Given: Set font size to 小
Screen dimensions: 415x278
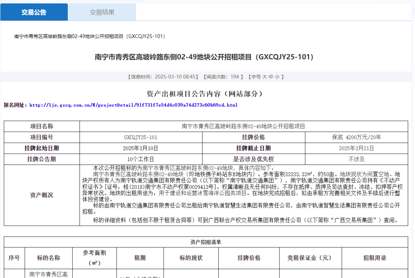Looking at the screenshot, I should pos(277,77).
